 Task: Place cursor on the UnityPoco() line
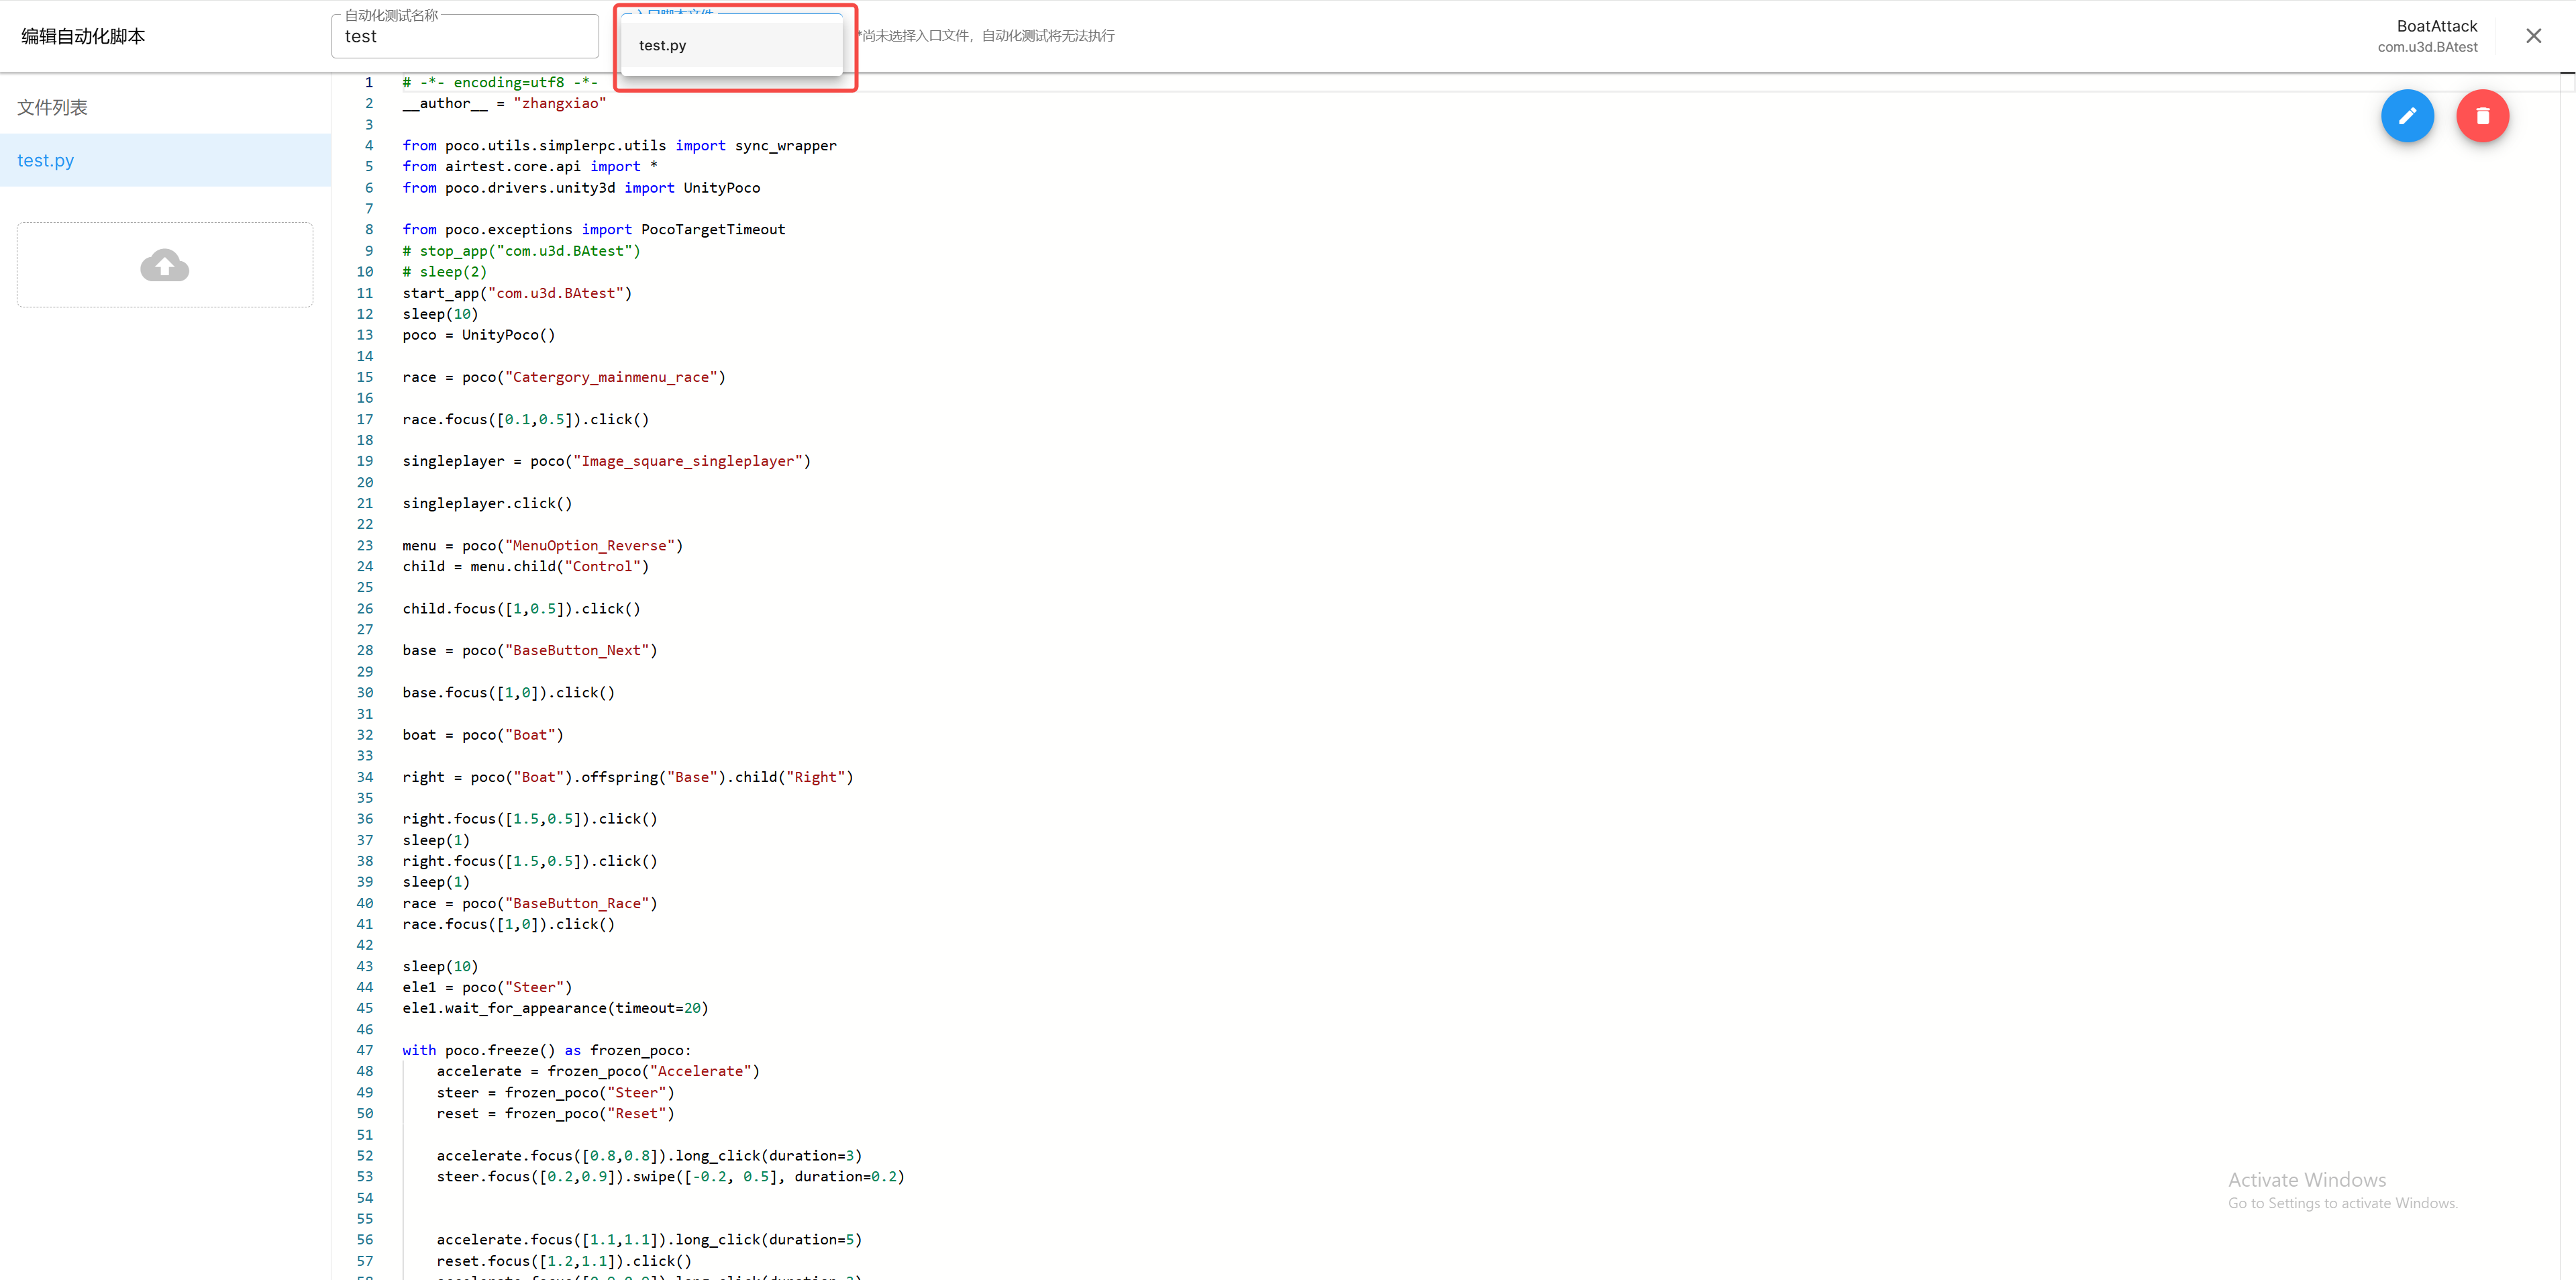click(478, 335)
